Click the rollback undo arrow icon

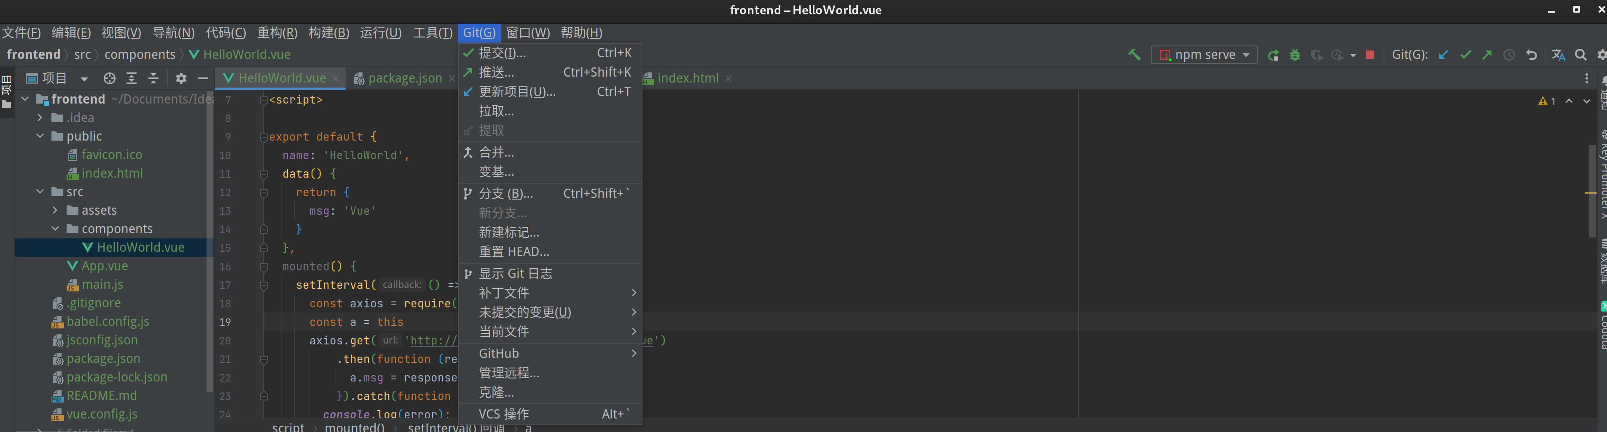(x=1531, y=55)
